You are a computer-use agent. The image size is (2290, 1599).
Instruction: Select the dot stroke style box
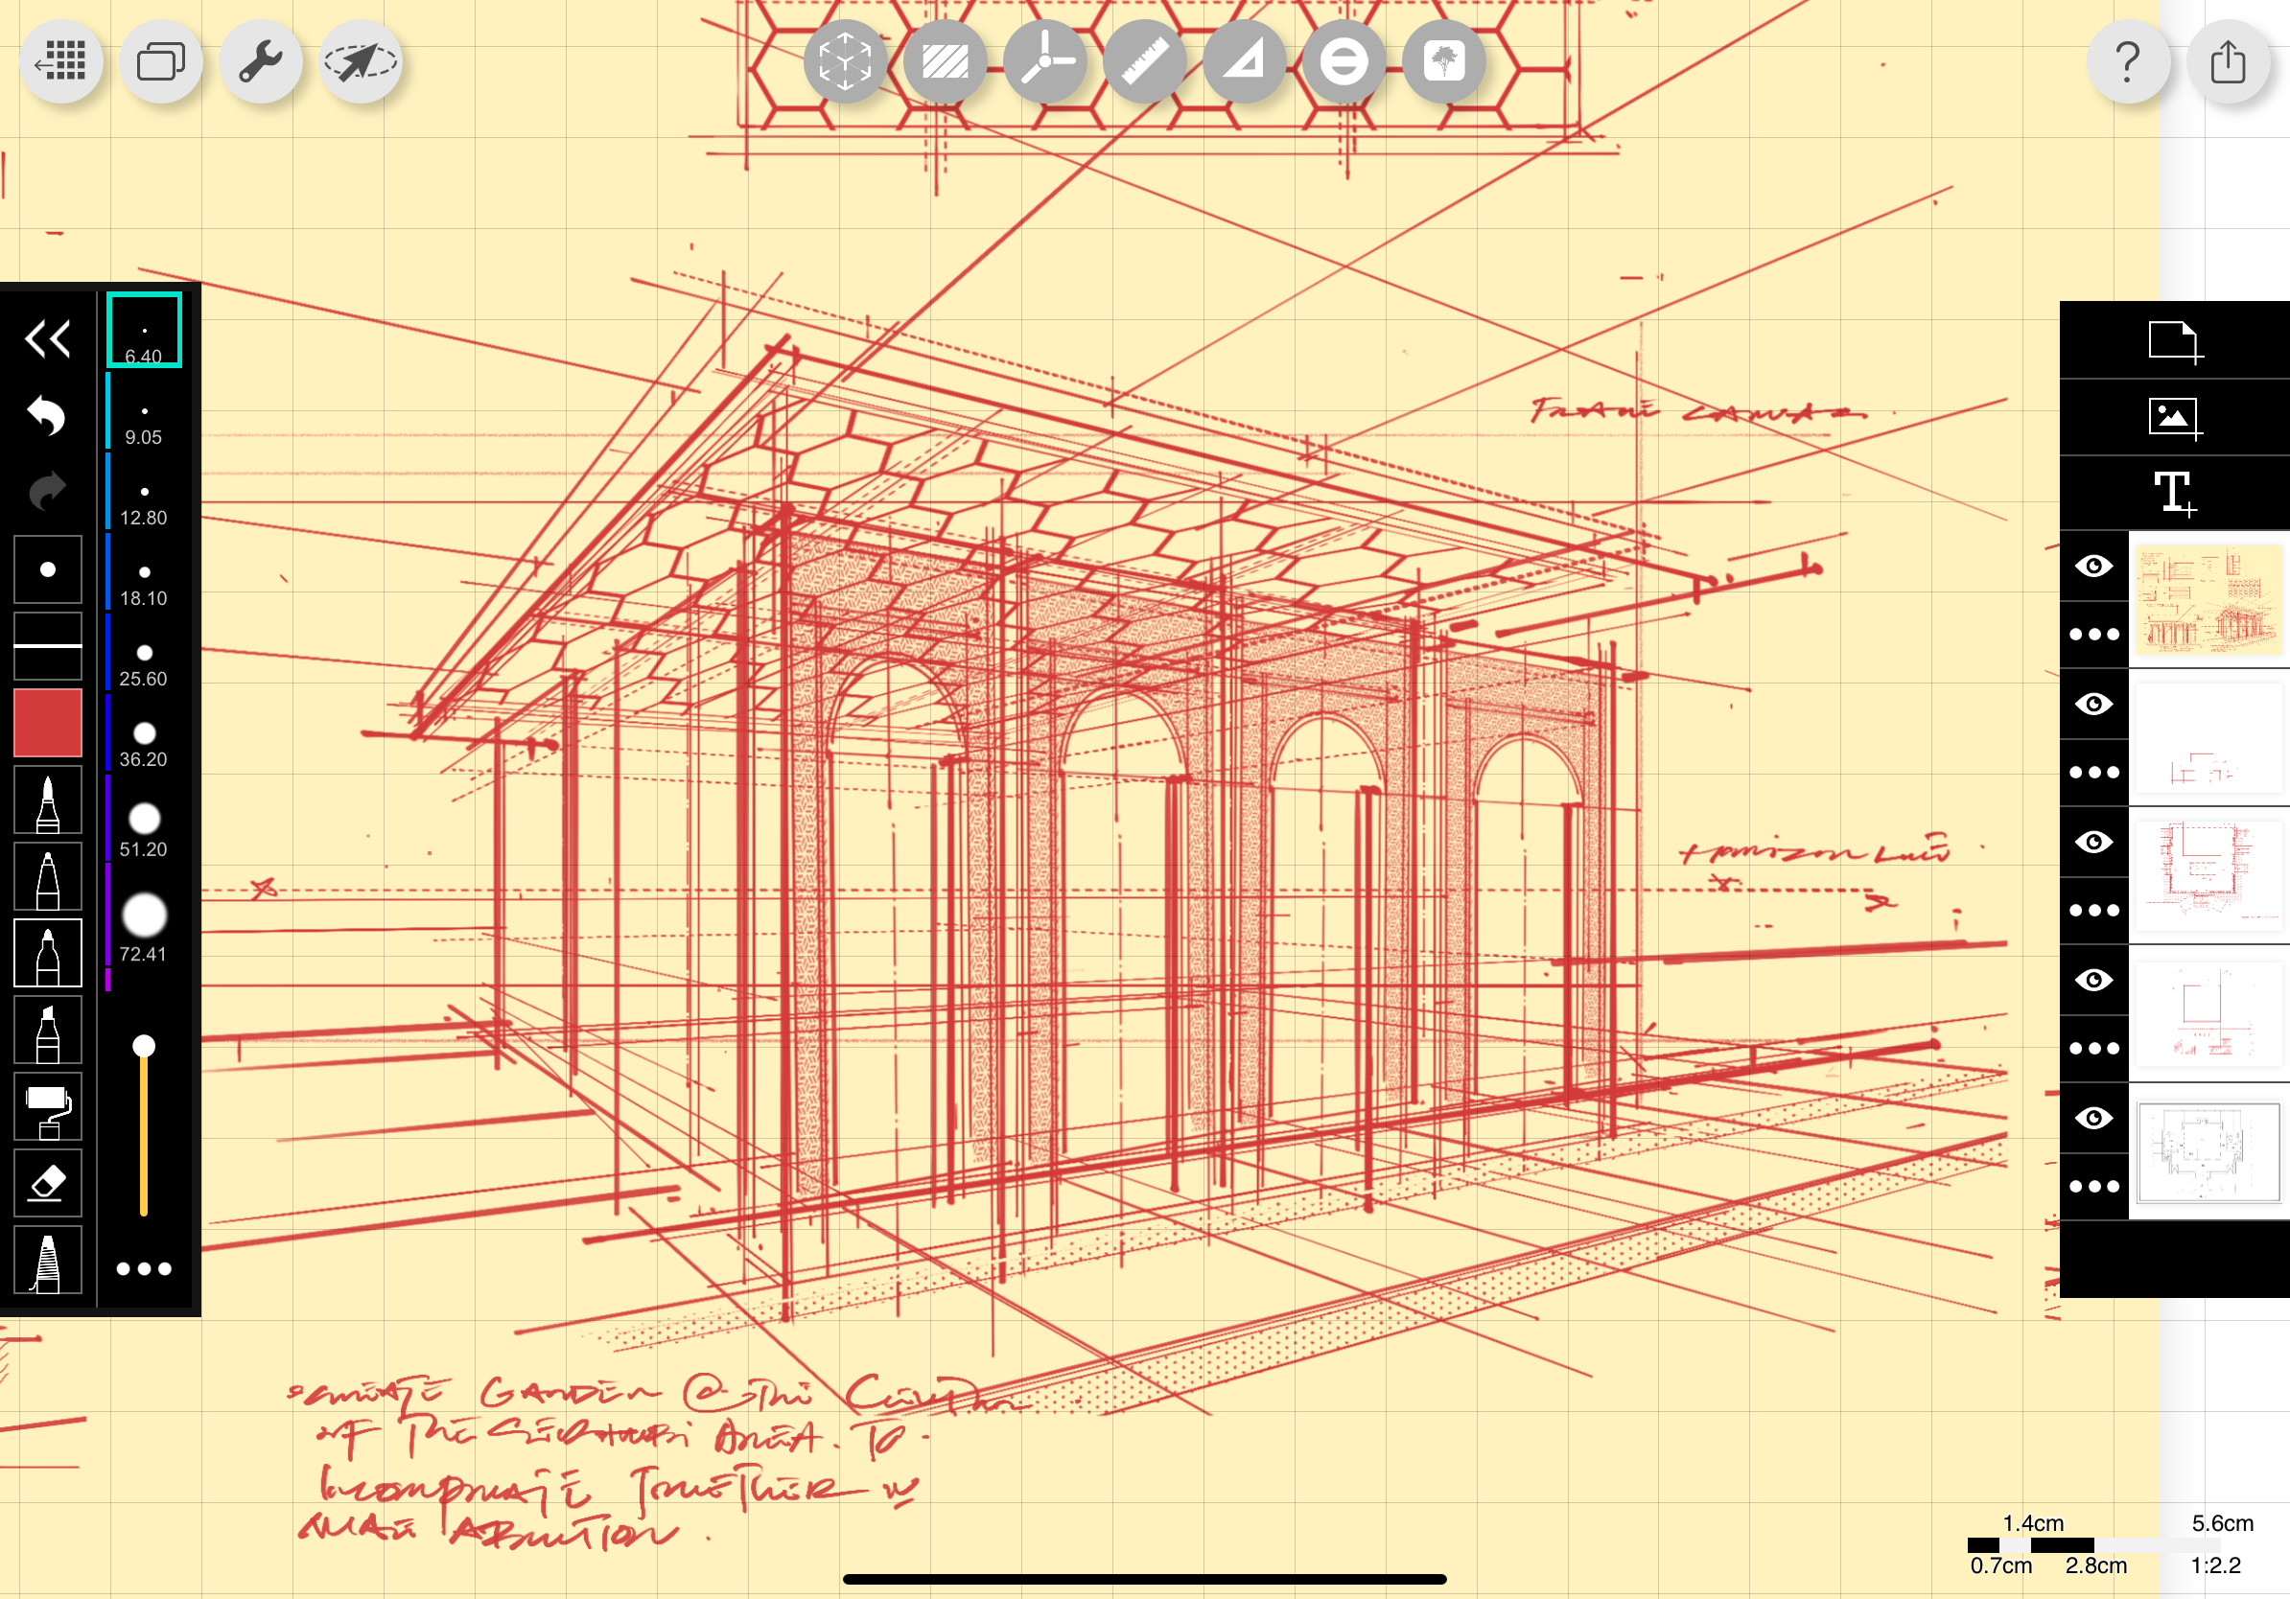[48, 569]
